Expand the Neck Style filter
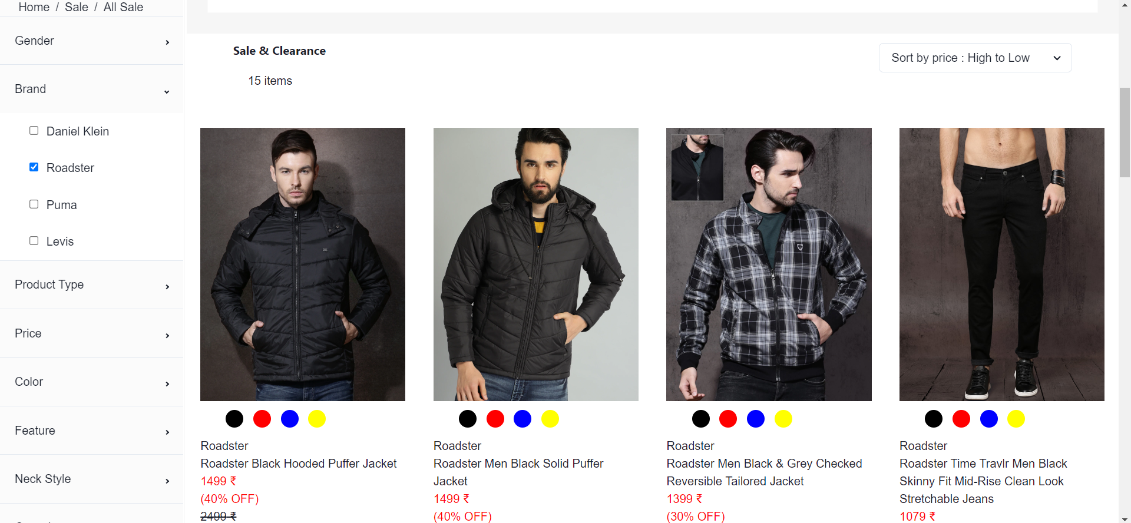Viewport: 1131px width, 523px height. click(92, 479)
